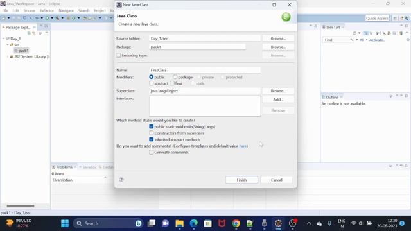Click the JRE System Library icon

12,56
